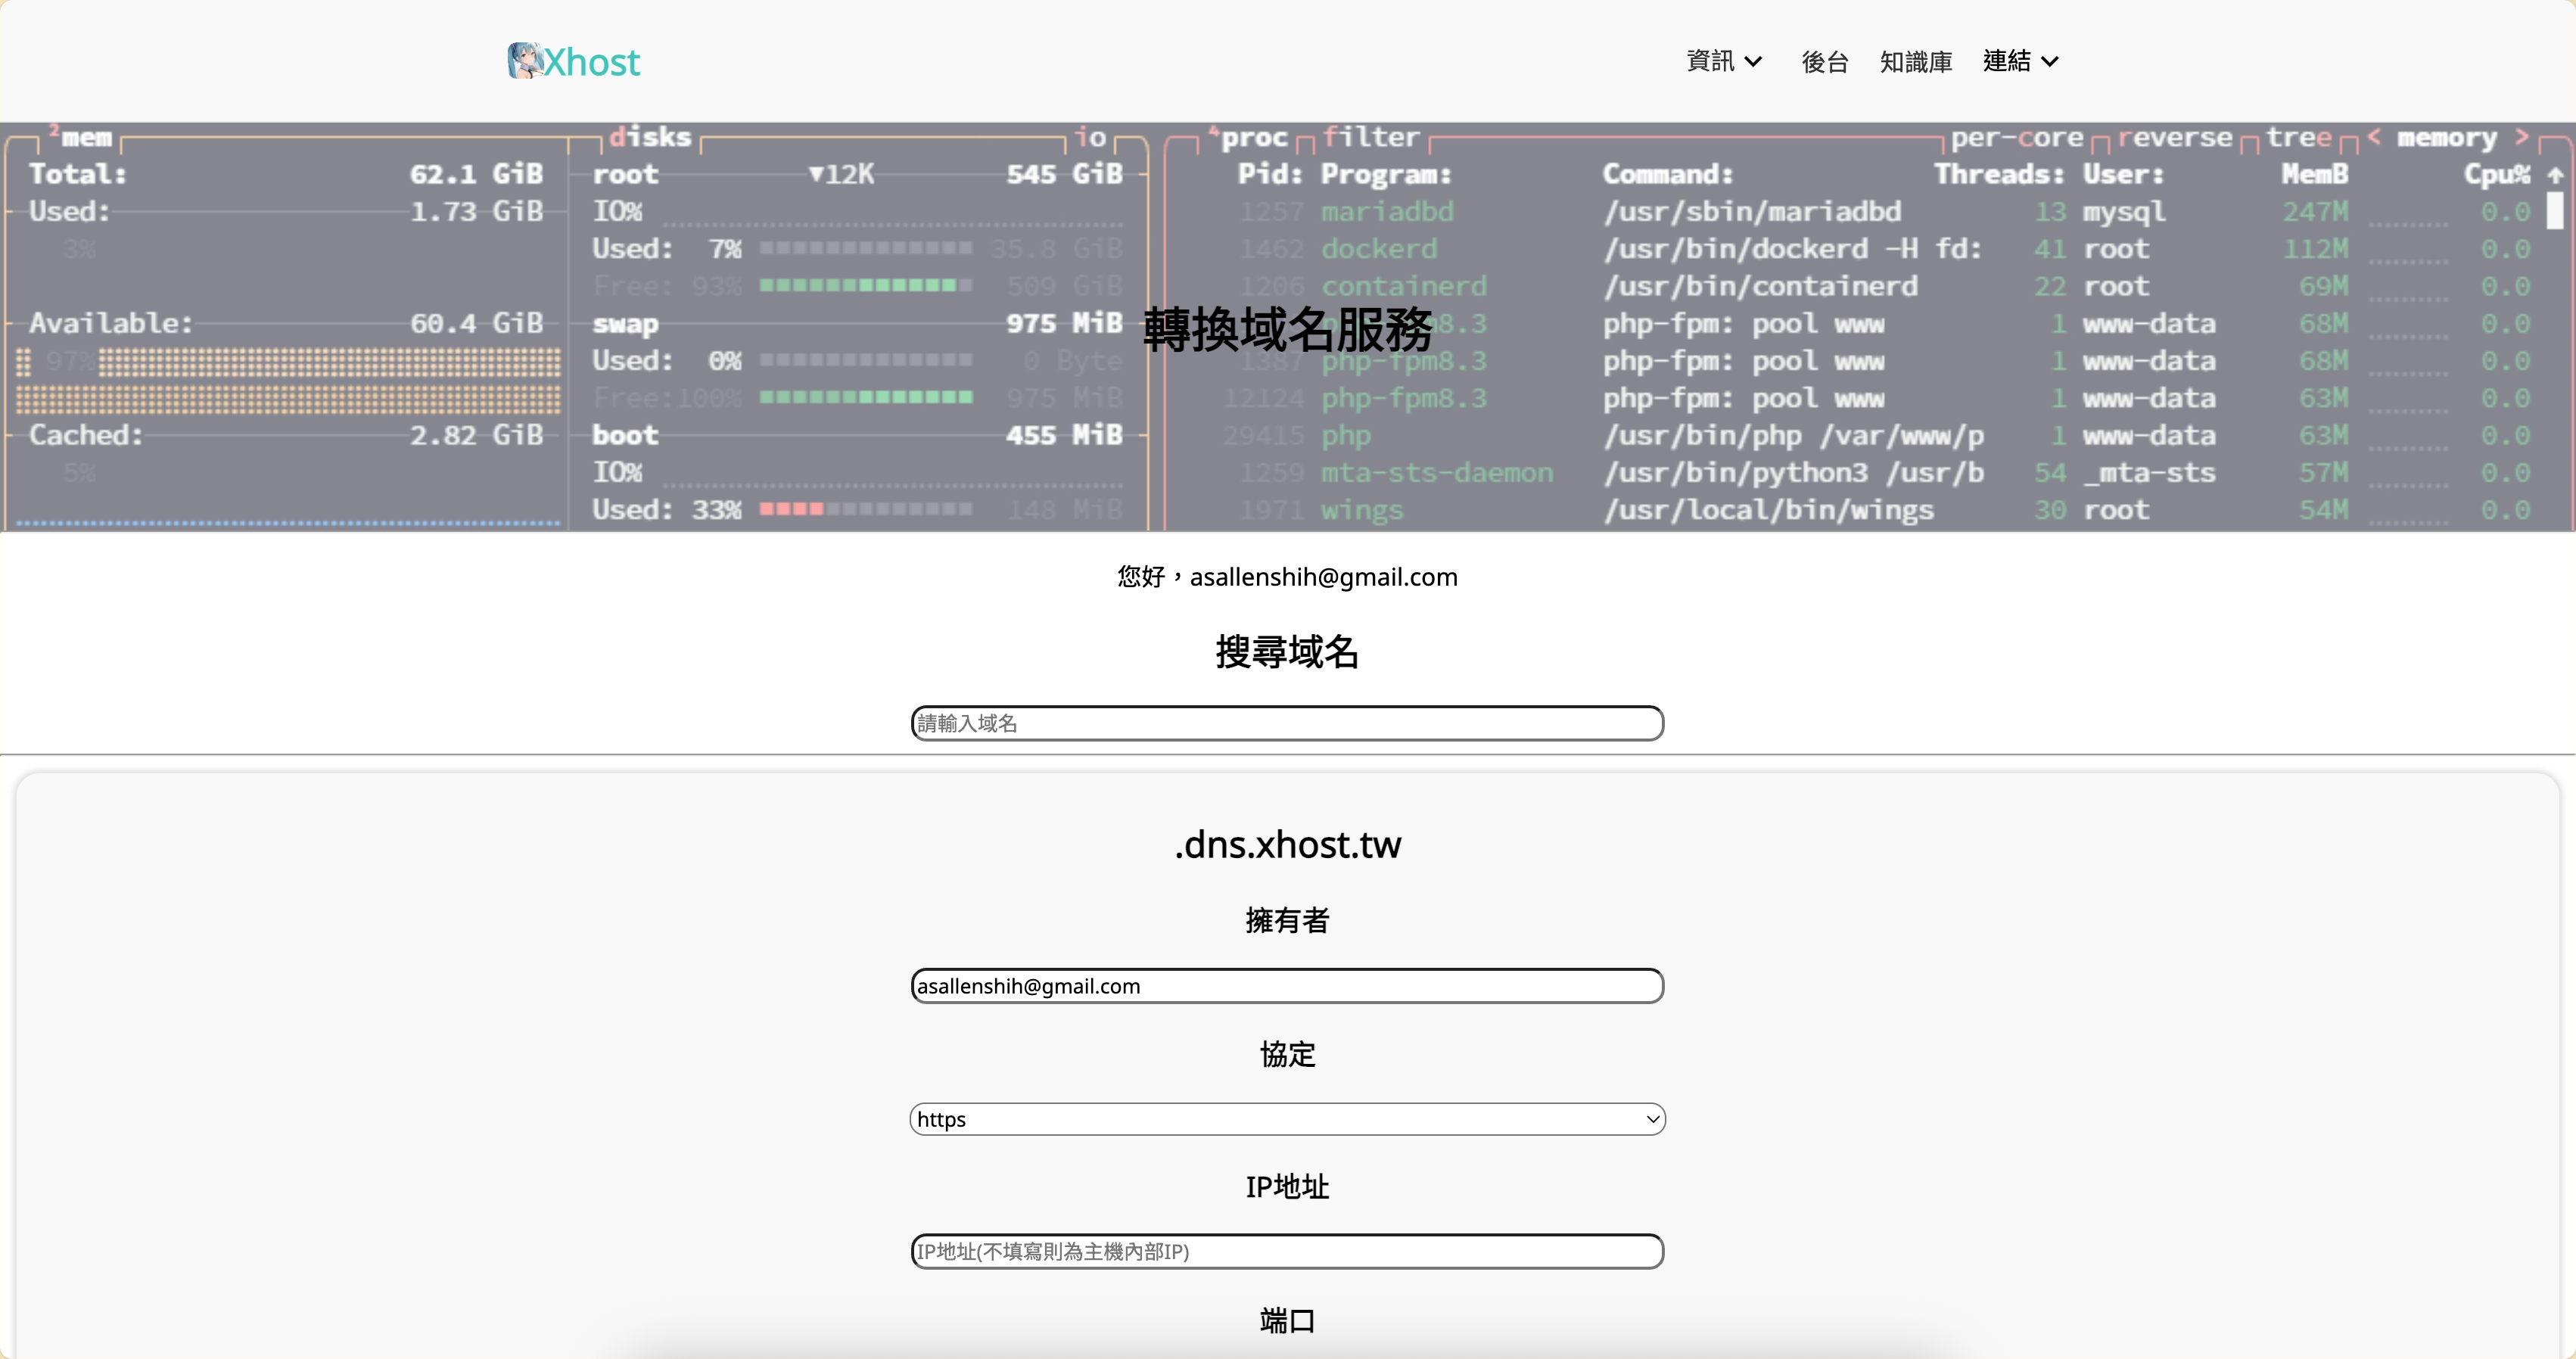Click the MemB column header in banner
The width and height of the screenshot is (2576, 1359).
2314,174
